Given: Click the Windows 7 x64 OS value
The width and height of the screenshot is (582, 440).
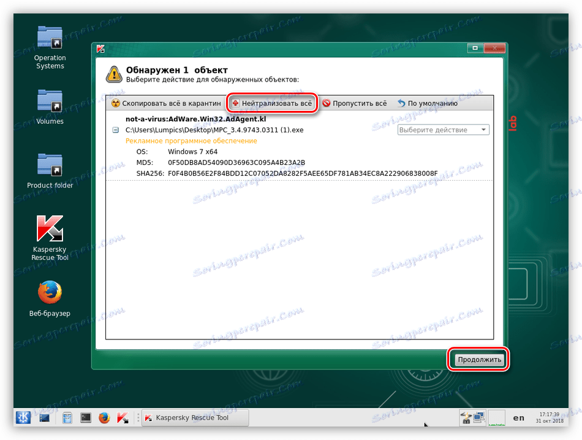Looking at the screenshot, I should tap(192, 151).
